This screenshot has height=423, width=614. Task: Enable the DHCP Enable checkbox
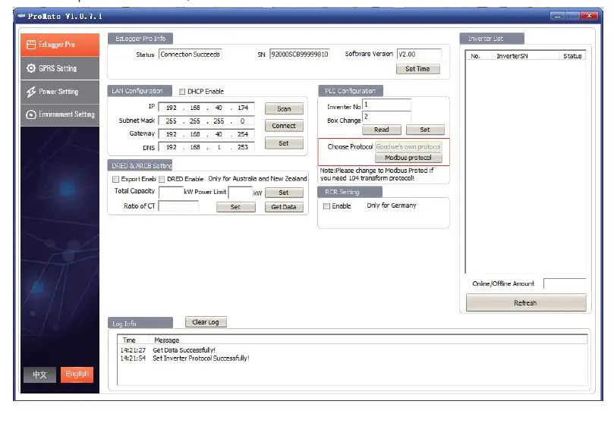182,92
